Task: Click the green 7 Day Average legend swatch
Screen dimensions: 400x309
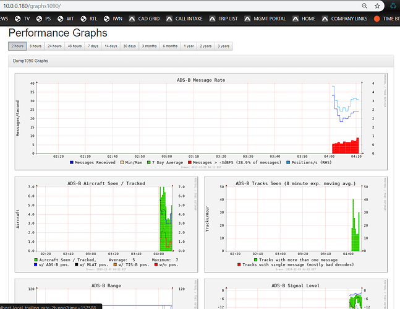Action: coord(149,163)
